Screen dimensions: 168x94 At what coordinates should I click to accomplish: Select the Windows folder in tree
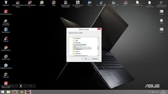[78, 54]
